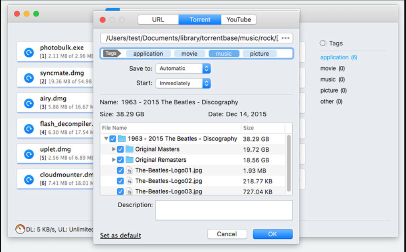Uncheck The-Beatles-Logo02.jpg checkbox

click(120, 181)
